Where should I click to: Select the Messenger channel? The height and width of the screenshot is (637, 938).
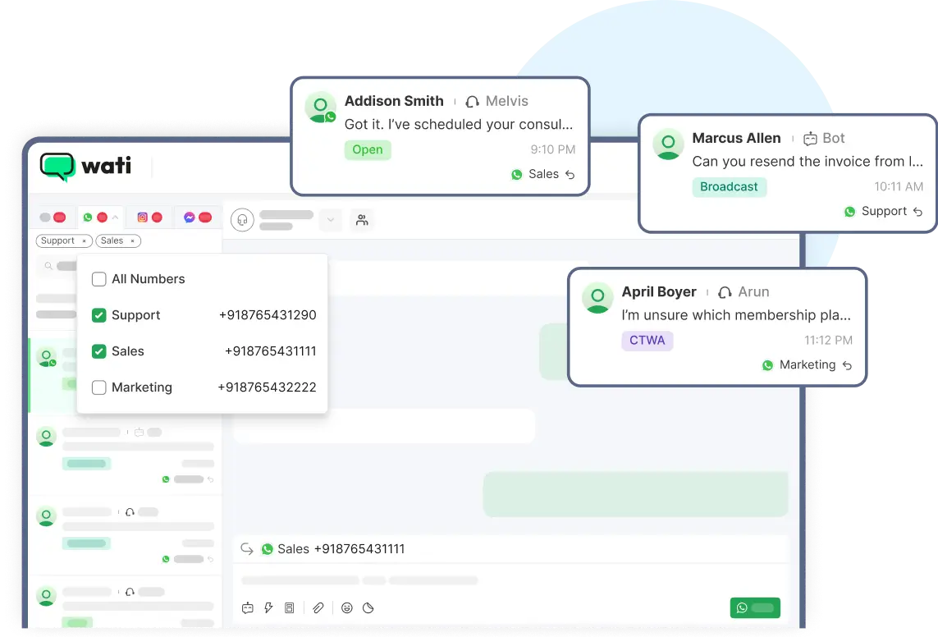(190, 217)
